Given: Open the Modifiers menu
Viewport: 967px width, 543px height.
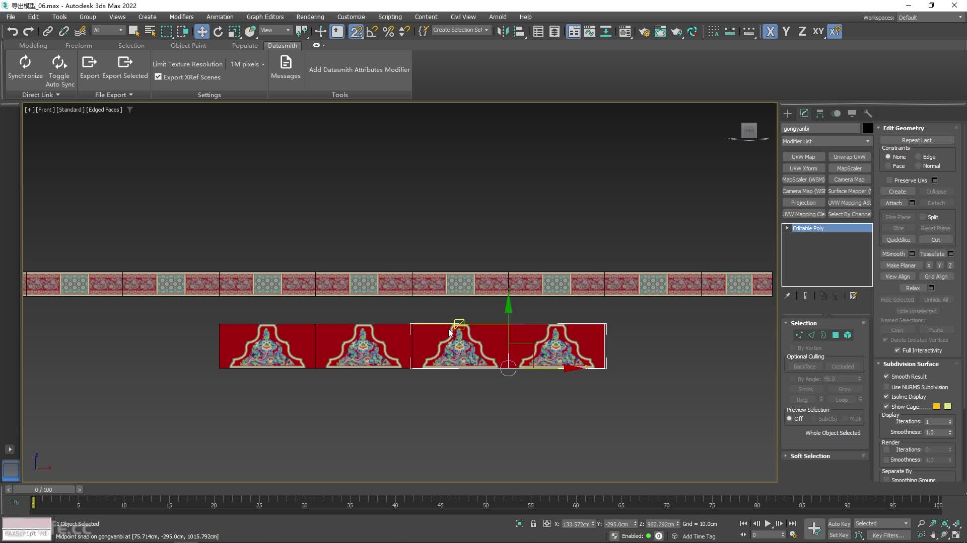Looking at the screenshot, I should (x=181, y=17).
